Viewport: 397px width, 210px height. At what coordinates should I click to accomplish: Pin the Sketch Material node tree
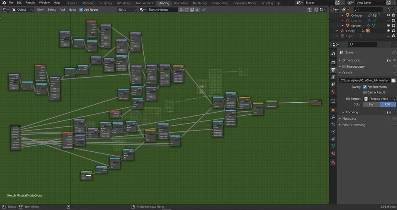click(x=204, y=10)
